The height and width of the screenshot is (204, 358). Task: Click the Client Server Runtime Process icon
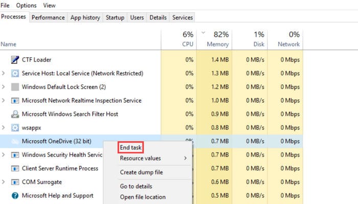15,168
